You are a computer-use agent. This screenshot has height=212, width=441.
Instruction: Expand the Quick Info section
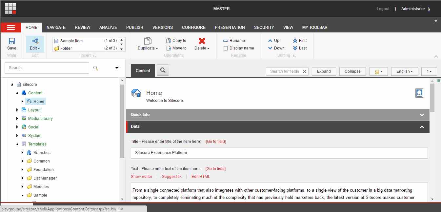tap(278, 115)
